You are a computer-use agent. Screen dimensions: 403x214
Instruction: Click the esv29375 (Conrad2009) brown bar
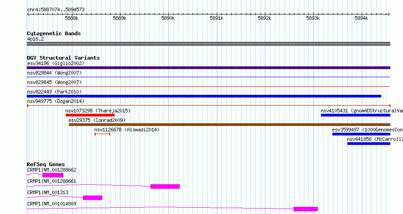pyautogui.click(x=230, y=125)
